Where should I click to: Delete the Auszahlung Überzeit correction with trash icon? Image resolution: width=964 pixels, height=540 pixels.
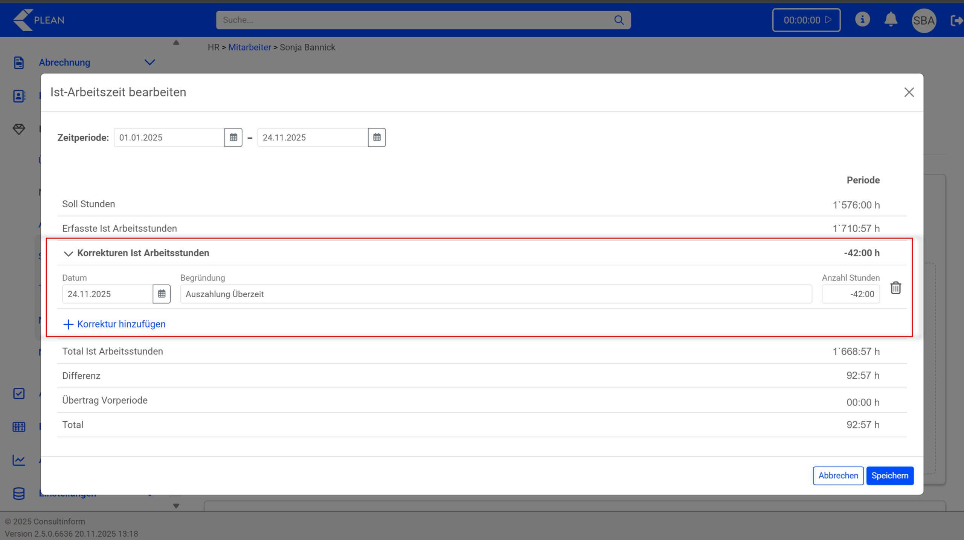click(895, 288)
